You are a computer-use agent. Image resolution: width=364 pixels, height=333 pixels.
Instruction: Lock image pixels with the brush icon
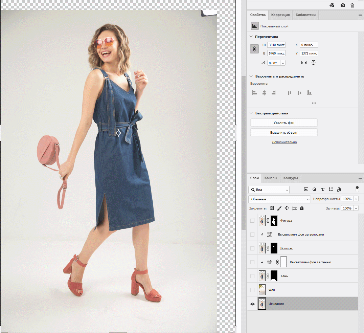pyautogui.click(x=279, y=208)
